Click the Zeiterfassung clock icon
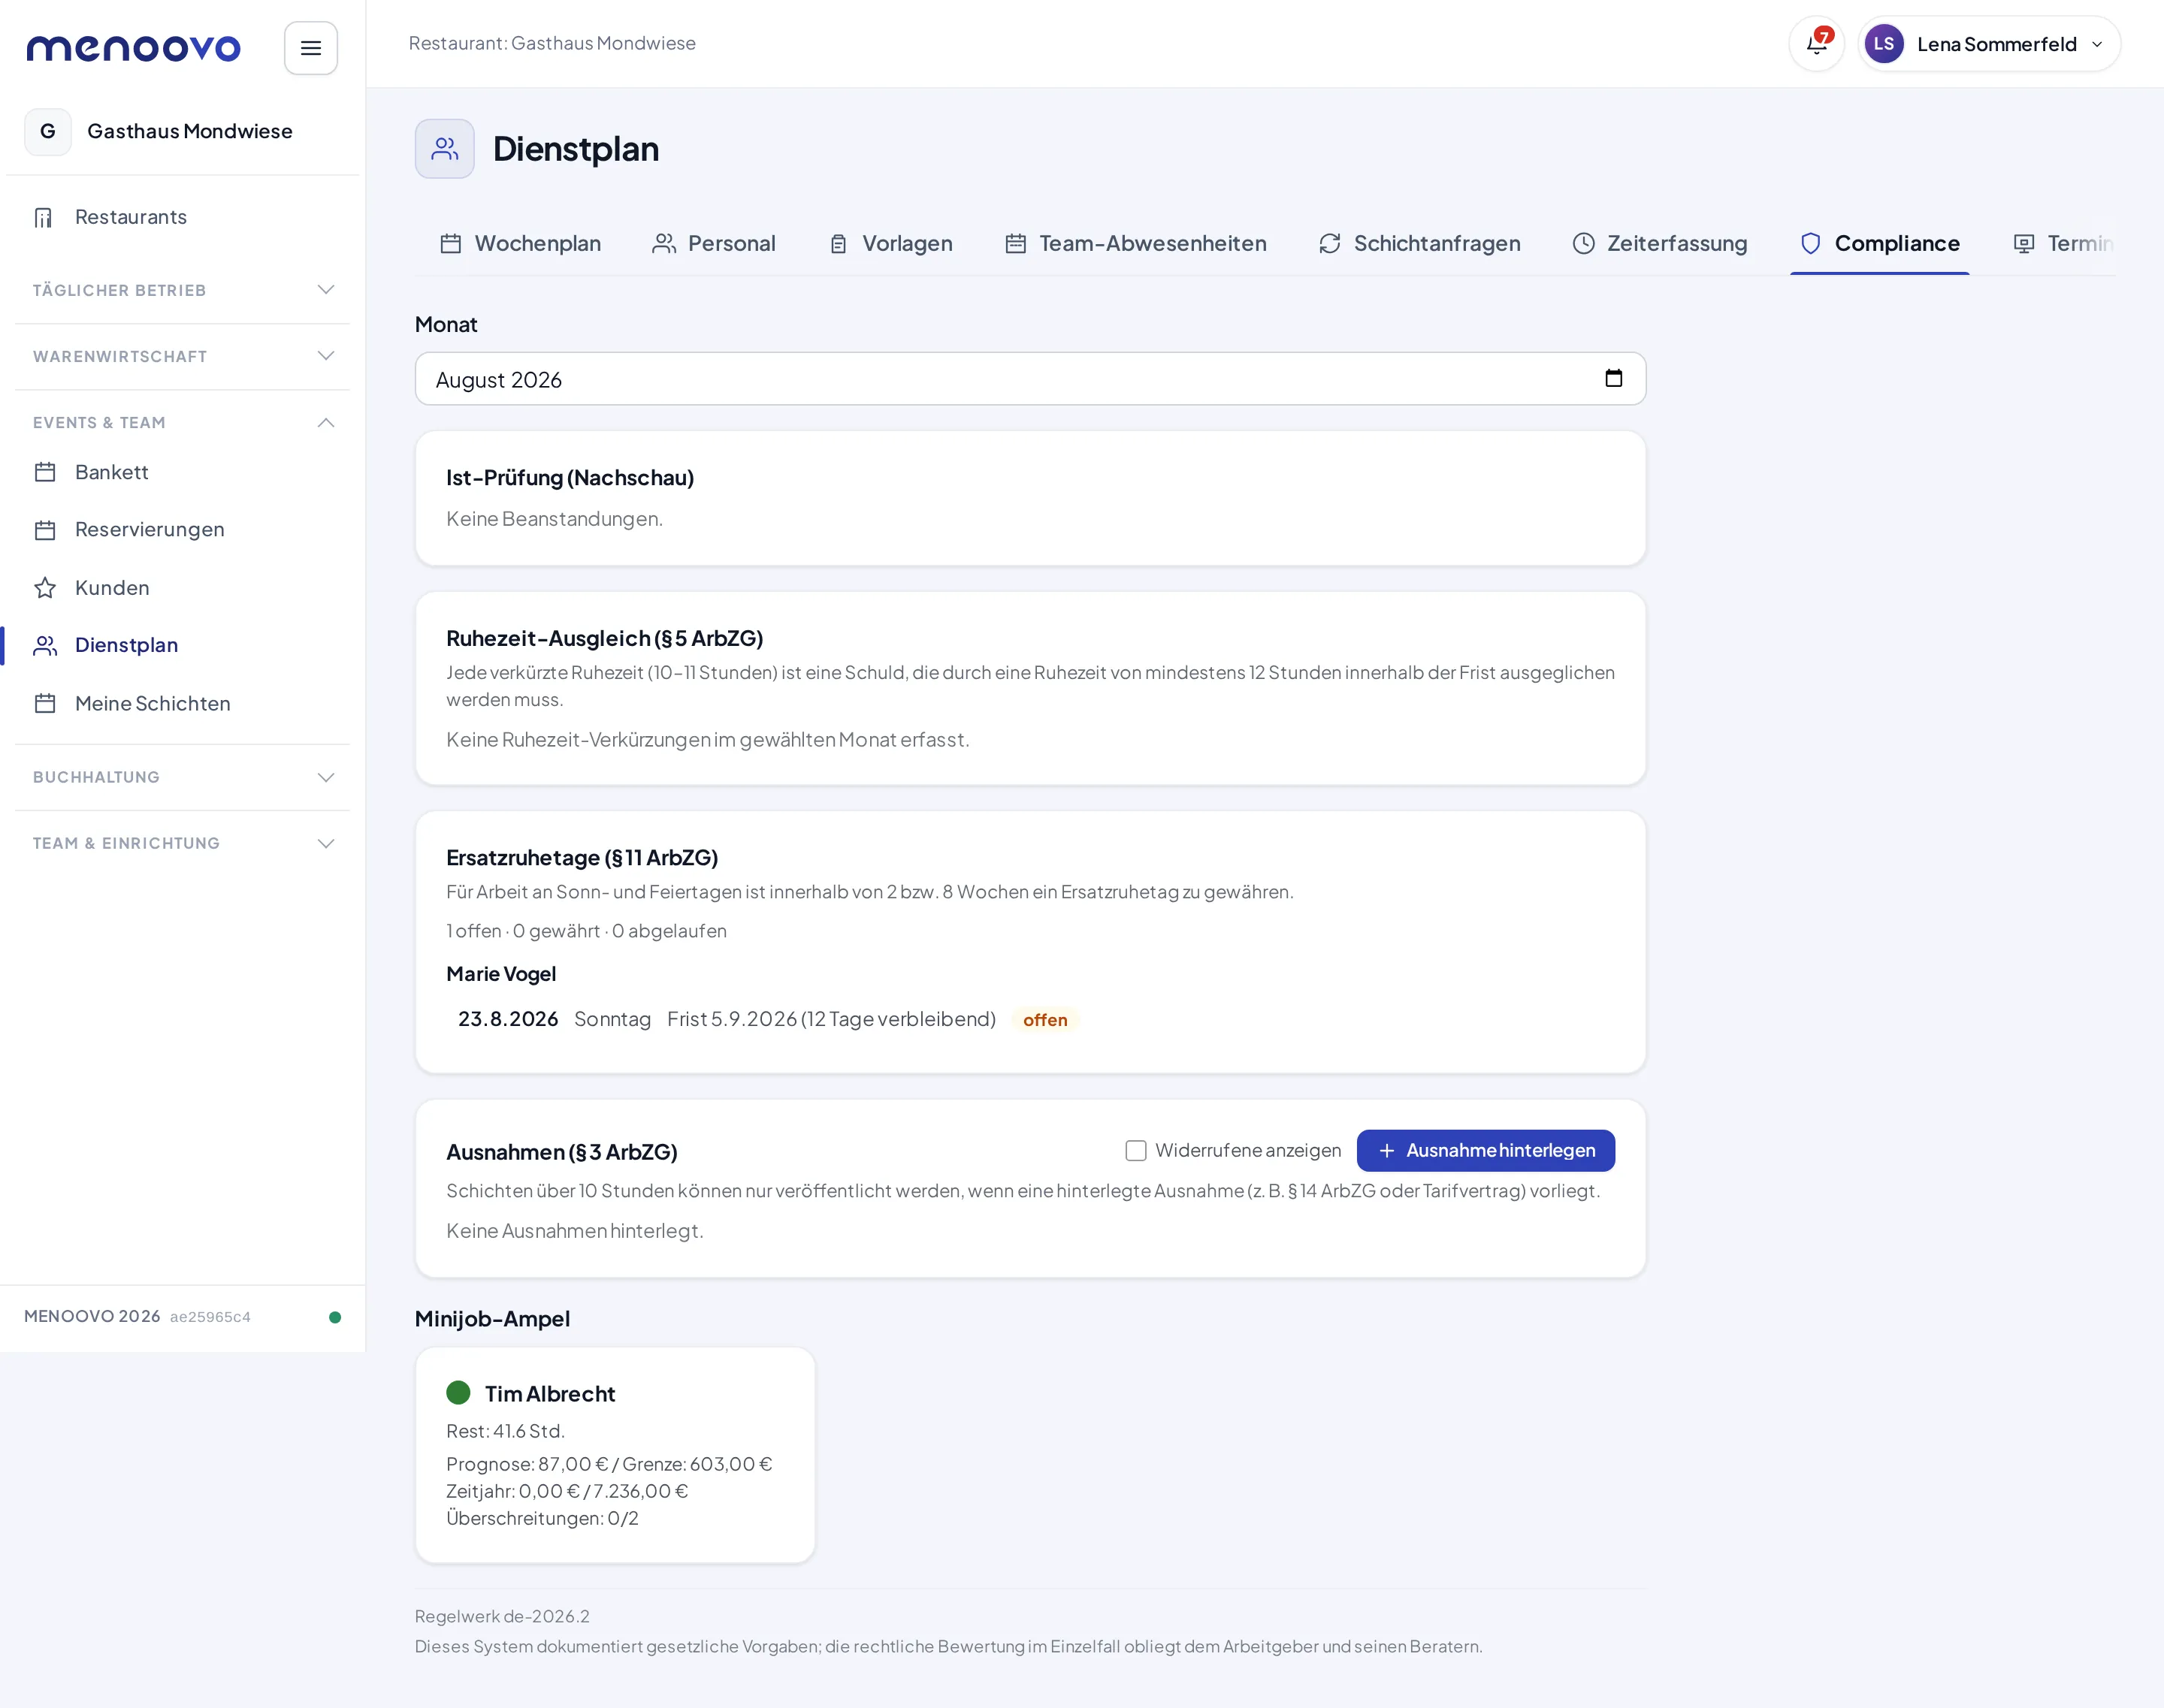Image resolution: width=2164 pixels, height=1708 pixels. point(1584,243)
